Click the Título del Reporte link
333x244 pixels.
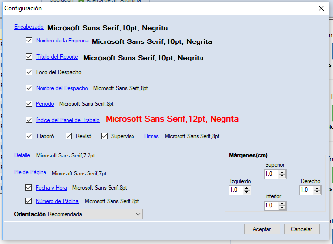click(x=57, y=57)
